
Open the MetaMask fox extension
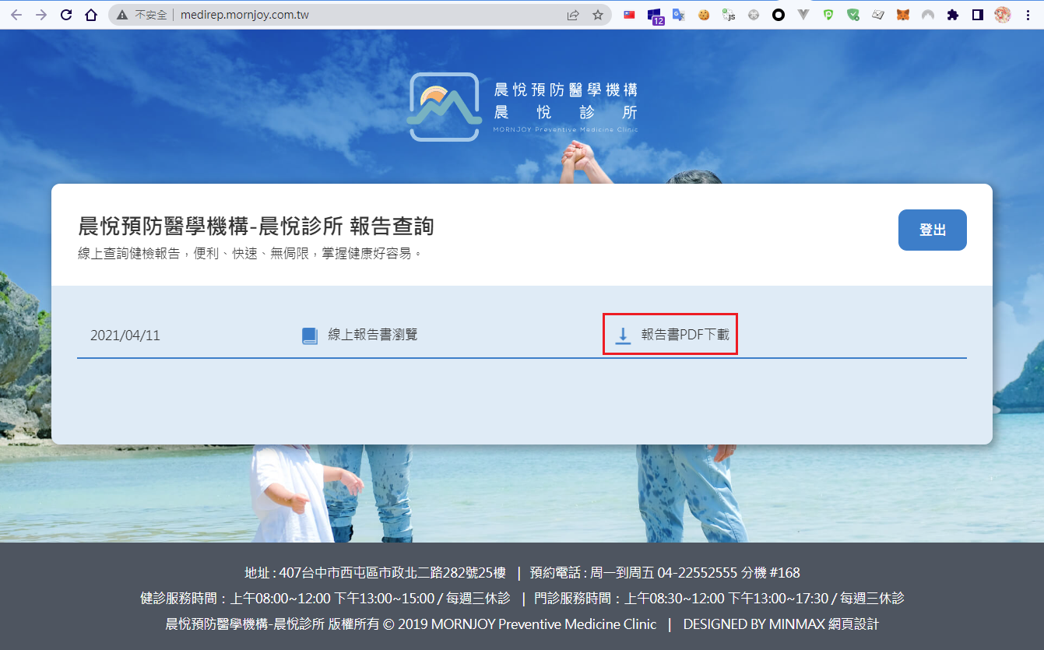[x=902, y=15]
